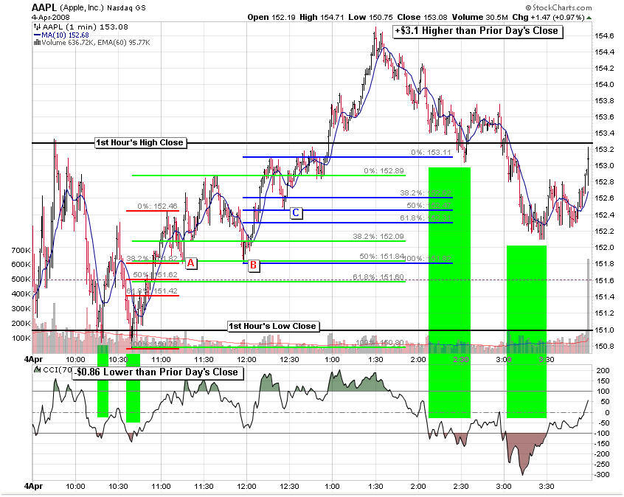
Task: Click the tall gray volume spike at session close
Action: (588, 306)
